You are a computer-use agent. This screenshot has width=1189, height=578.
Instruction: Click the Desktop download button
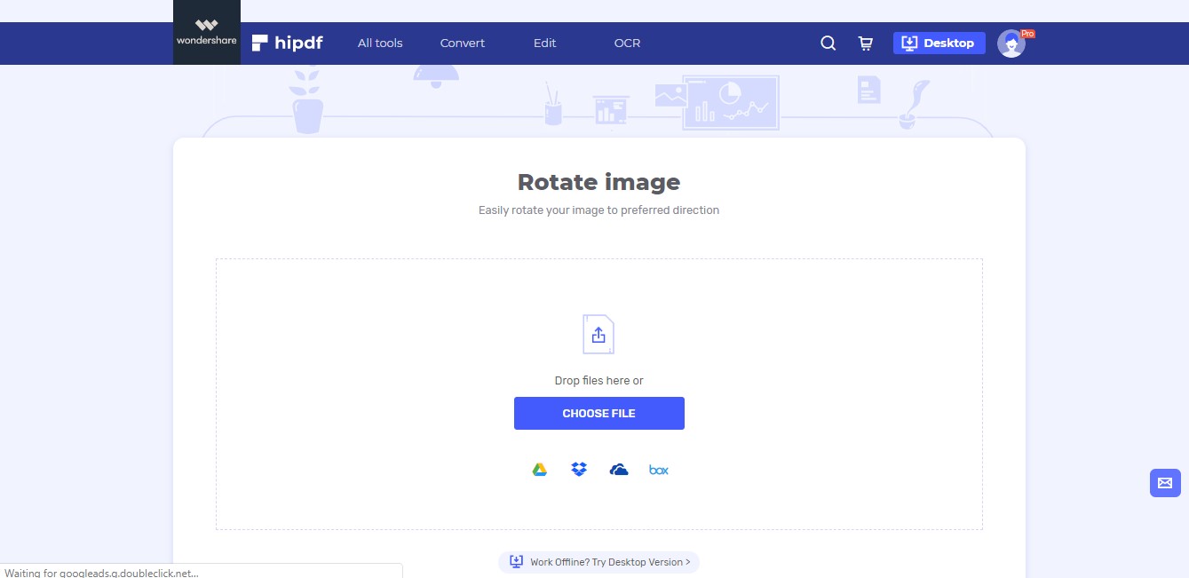point(939,43)
